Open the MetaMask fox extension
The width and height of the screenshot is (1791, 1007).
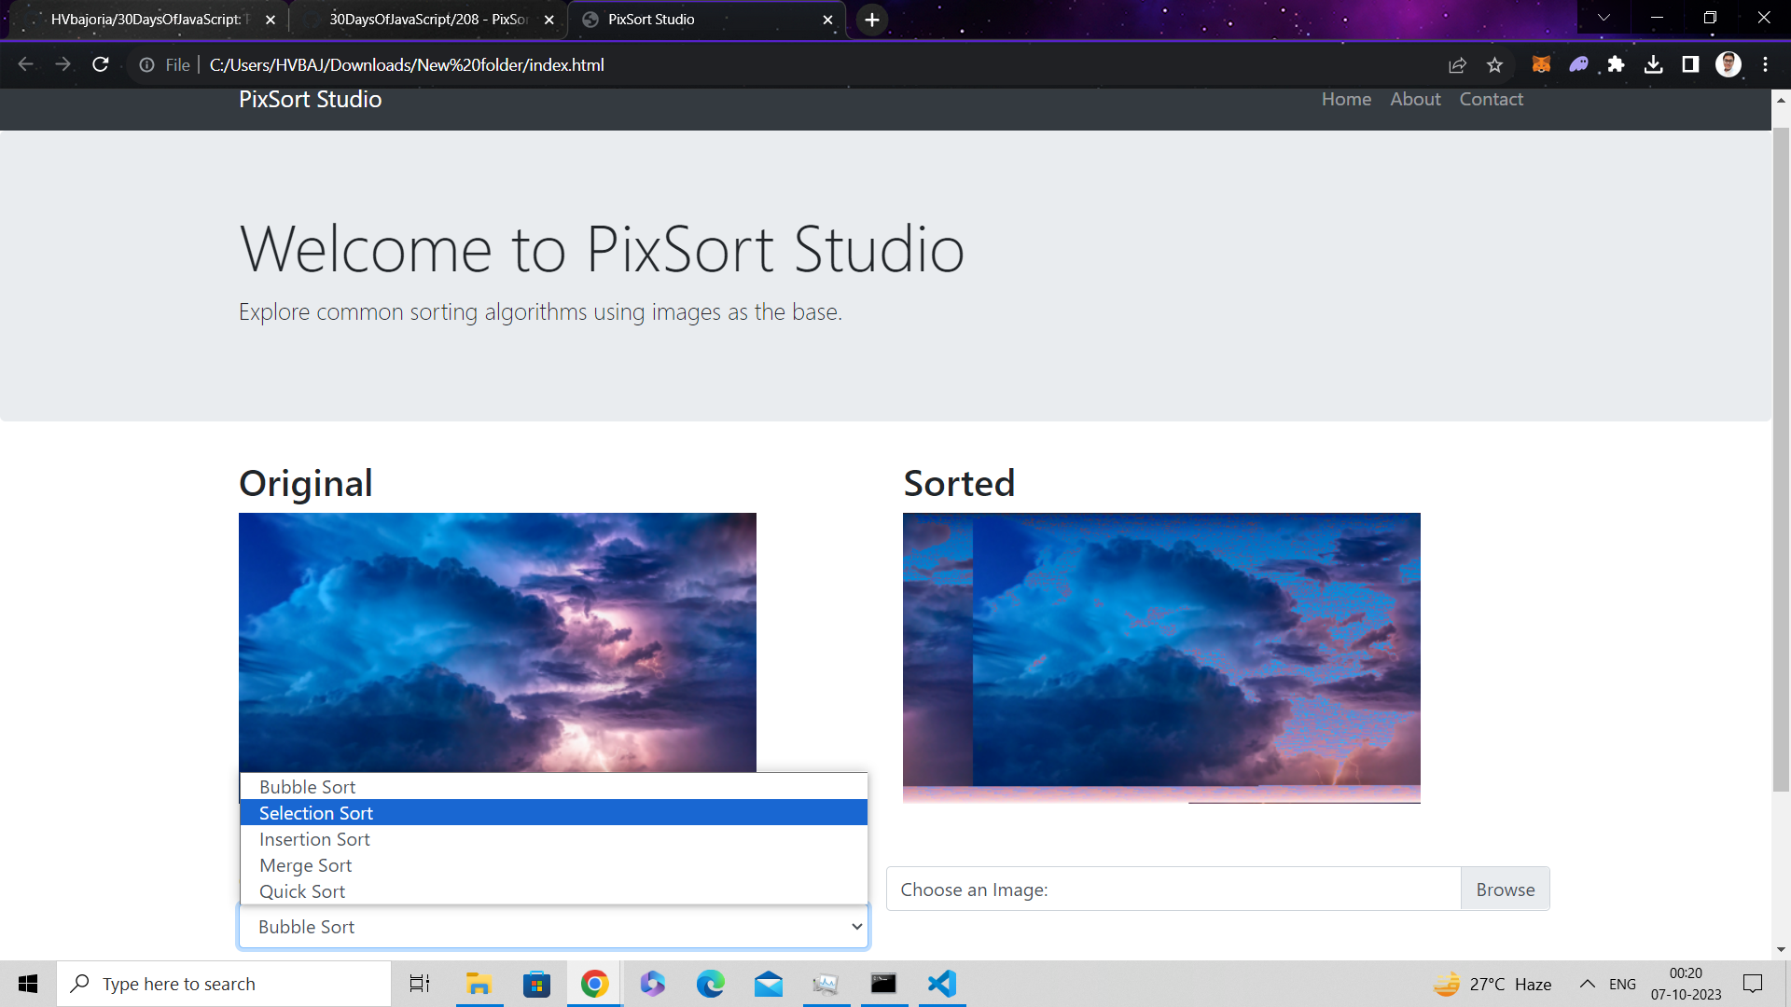pos(1541,64)
